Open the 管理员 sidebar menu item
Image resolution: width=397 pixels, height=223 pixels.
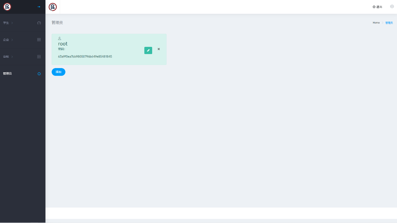8,74
